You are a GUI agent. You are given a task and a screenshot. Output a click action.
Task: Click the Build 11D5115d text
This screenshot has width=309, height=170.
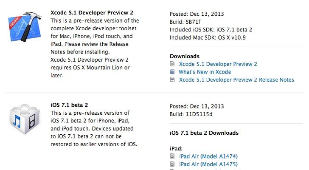(x=191, y=114)
